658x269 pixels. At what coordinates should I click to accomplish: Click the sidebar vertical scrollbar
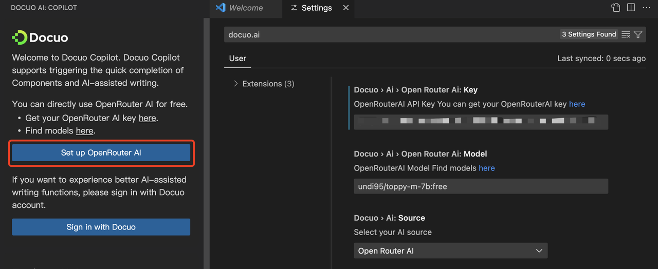click(207, 143)
